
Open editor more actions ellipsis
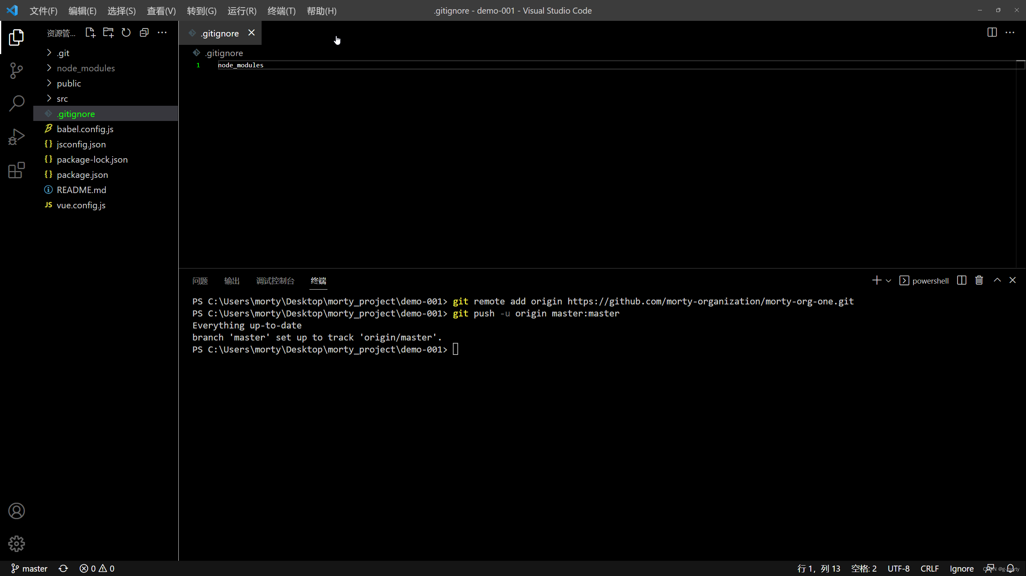1010,32
